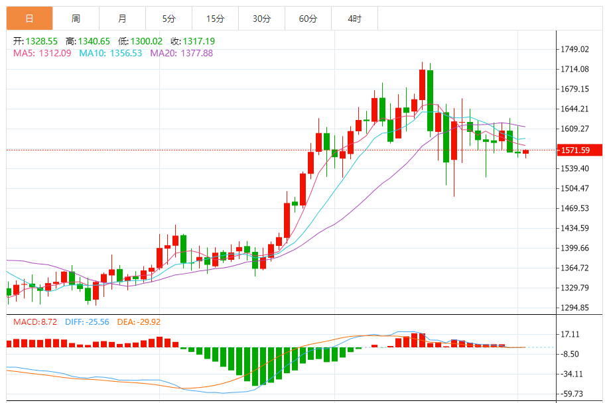Click the MA5 1312.09 indicator label
Screen dimensions: 607x403
pos(42,53)
